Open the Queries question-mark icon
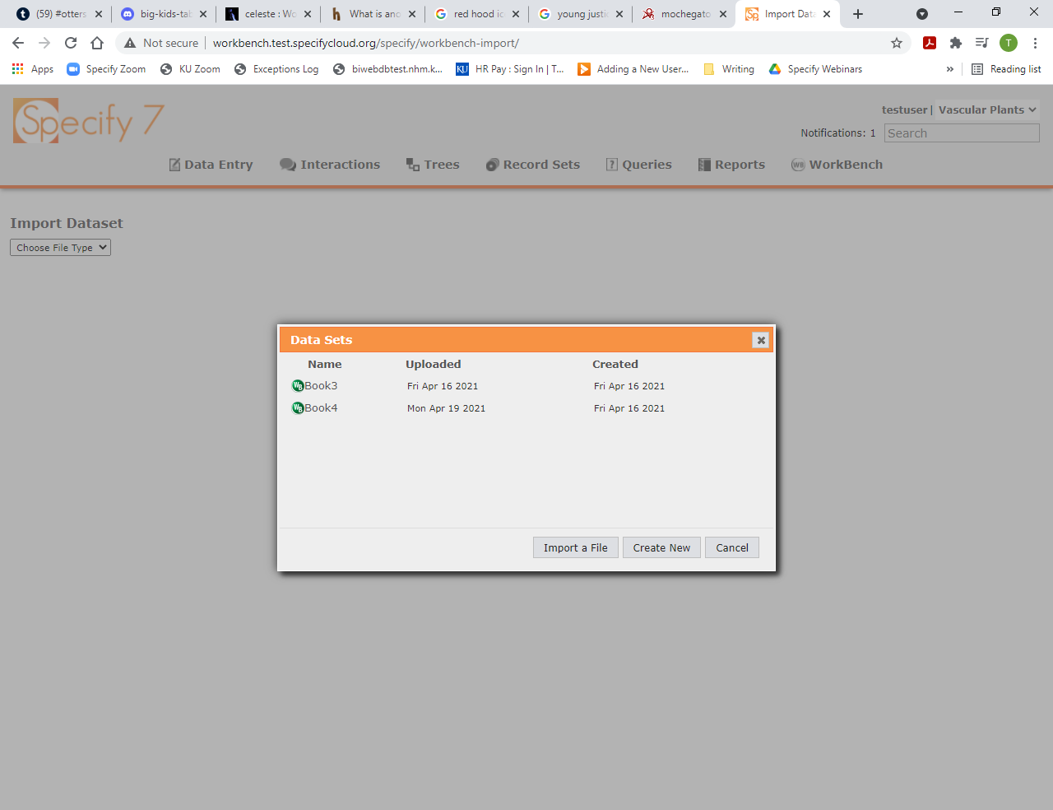Image resolution: width=1053 pixels, height=810 pixels. coord(611,164)
